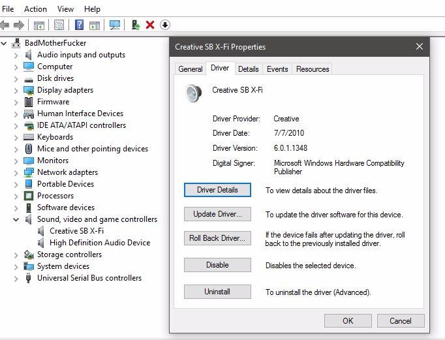Screen dimensions: 445x340
Task: Select Creative SB X-Fi in the device tree
Action: pos(76,231)
